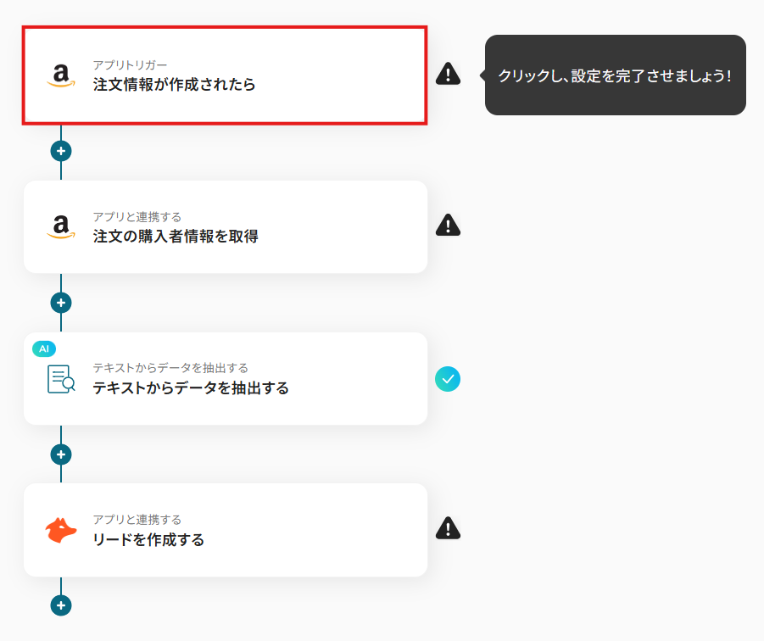Open the 注文情報が作成されたら trigger card
Viewport: 764px width, 641px height.
point(225,75)
